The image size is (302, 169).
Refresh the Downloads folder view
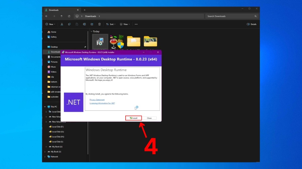(x=69, y=16)
